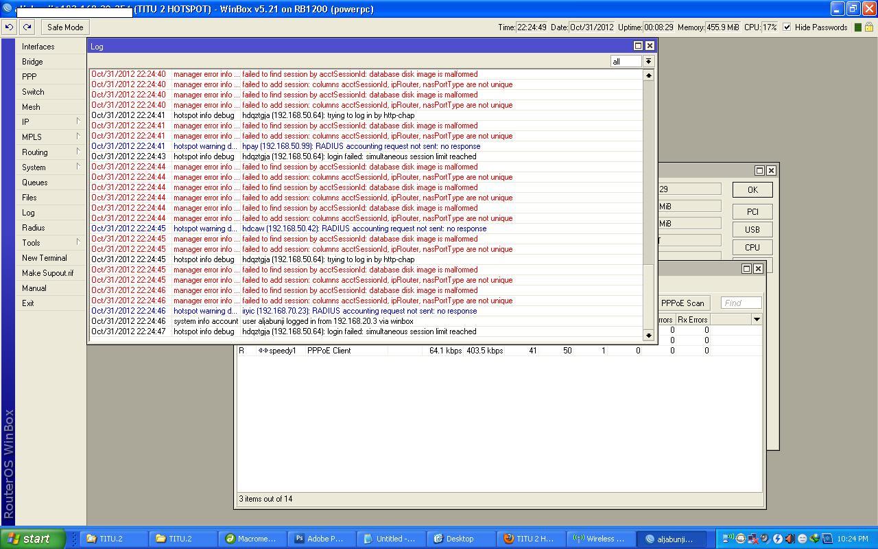878x549 pixels.
Task: Click the green status indicator square
Action: pos(857,27)
